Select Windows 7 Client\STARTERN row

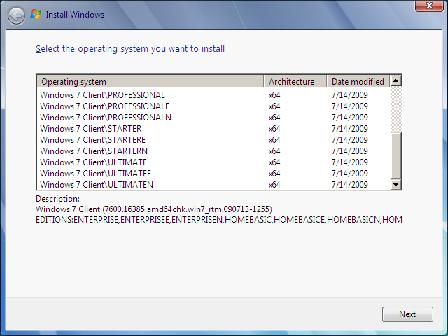pyautogui.click(x=213, y=151)
